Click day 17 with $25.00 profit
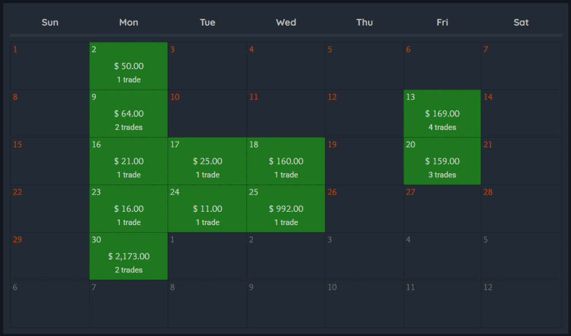The image size is (571, 336). tap(207, 161)
